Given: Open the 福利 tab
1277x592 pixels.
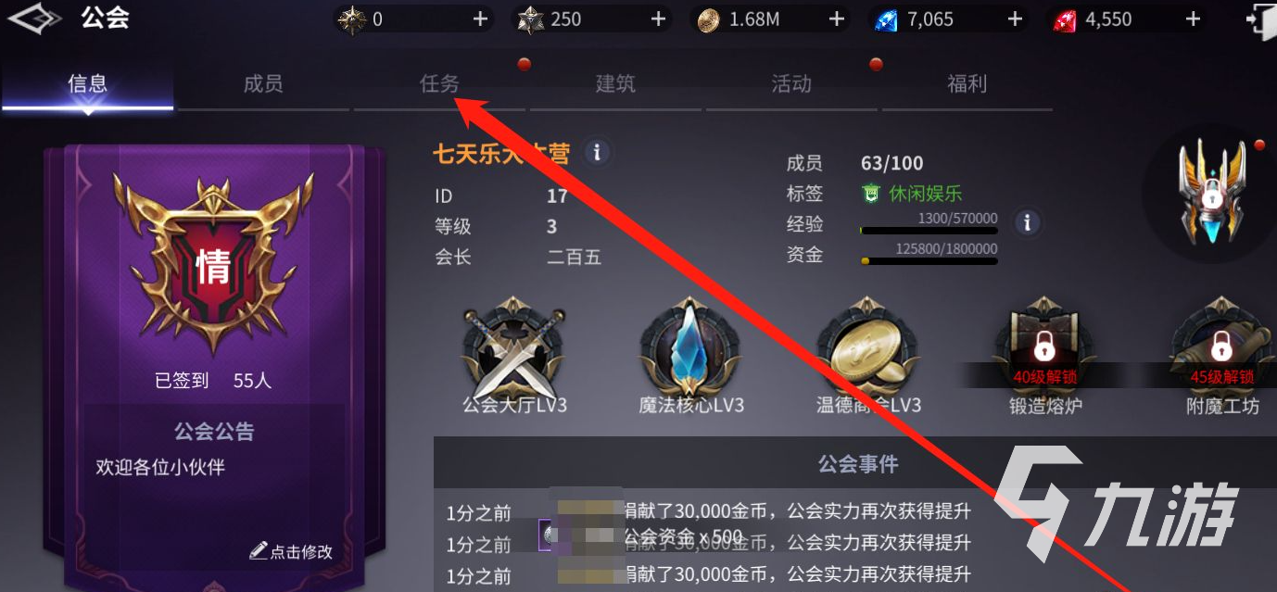Looking at the screenshot, I should tap(967, 84).
